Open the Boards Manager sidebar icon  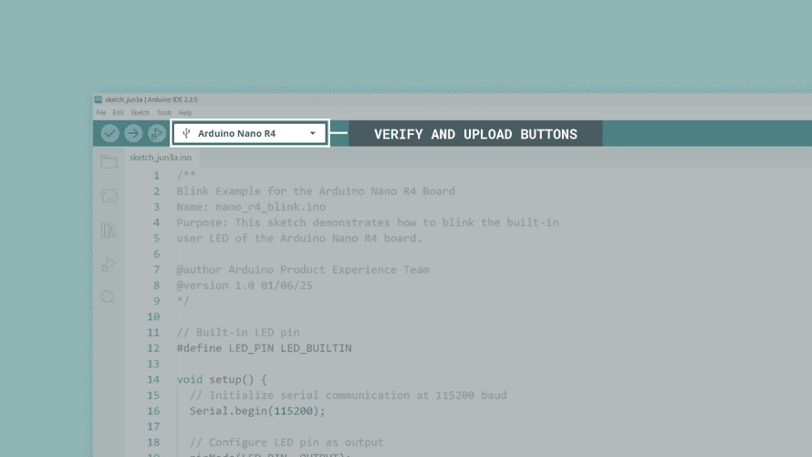109,195
